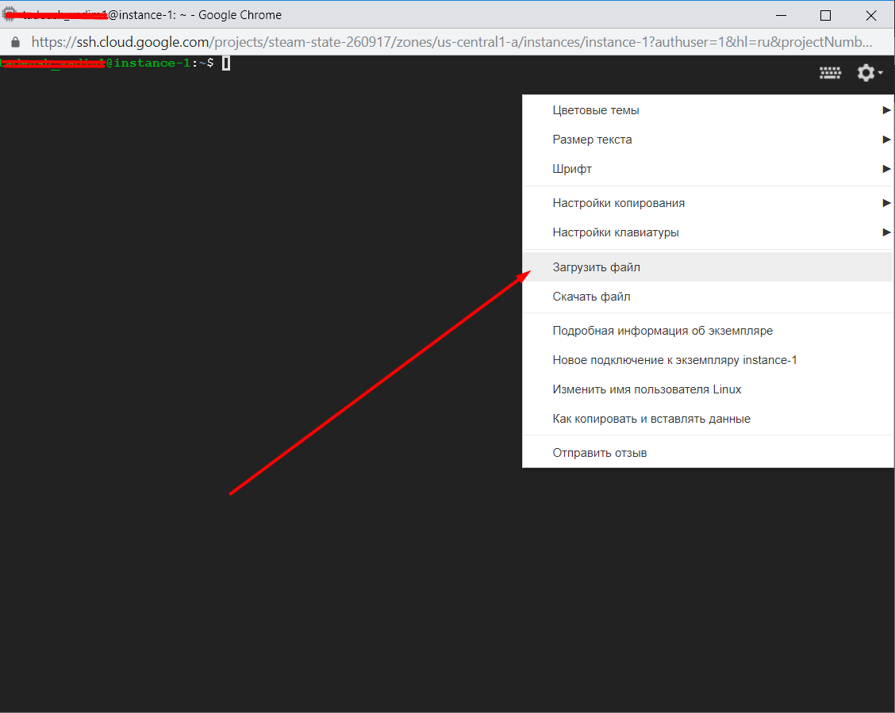
Task: Open Настройки копирования submenu
Action: coord(708,203)
